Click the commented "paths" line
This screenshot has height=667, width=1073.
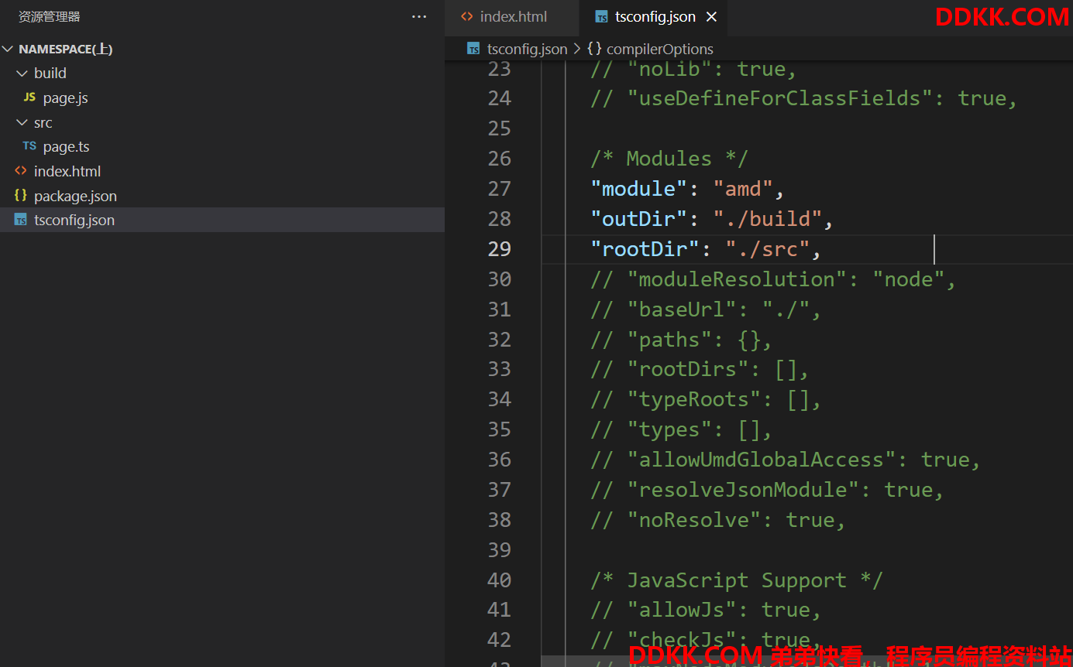[681, 340]
